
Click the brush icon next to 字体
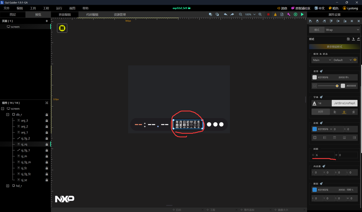click(321, 97)
